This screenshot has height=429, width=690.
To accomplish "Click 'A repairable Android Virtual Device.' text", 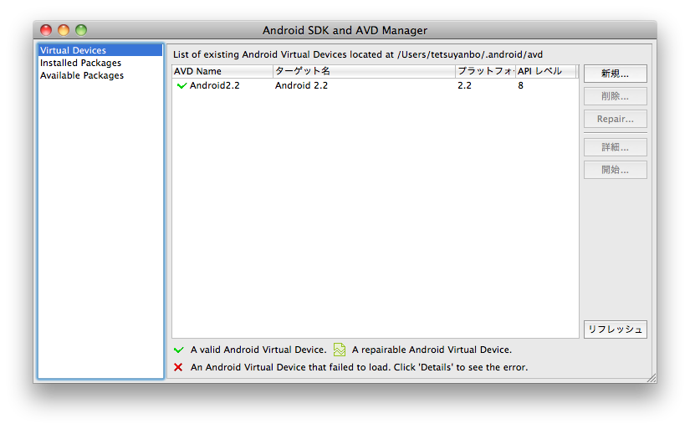I will pos(432,350).
